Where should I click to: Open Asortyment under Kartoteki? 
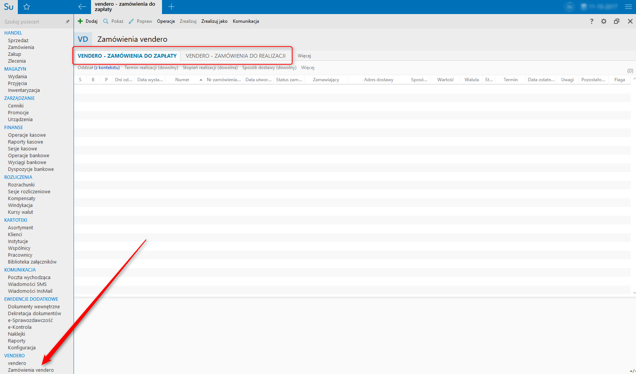[x=20, y=228]
